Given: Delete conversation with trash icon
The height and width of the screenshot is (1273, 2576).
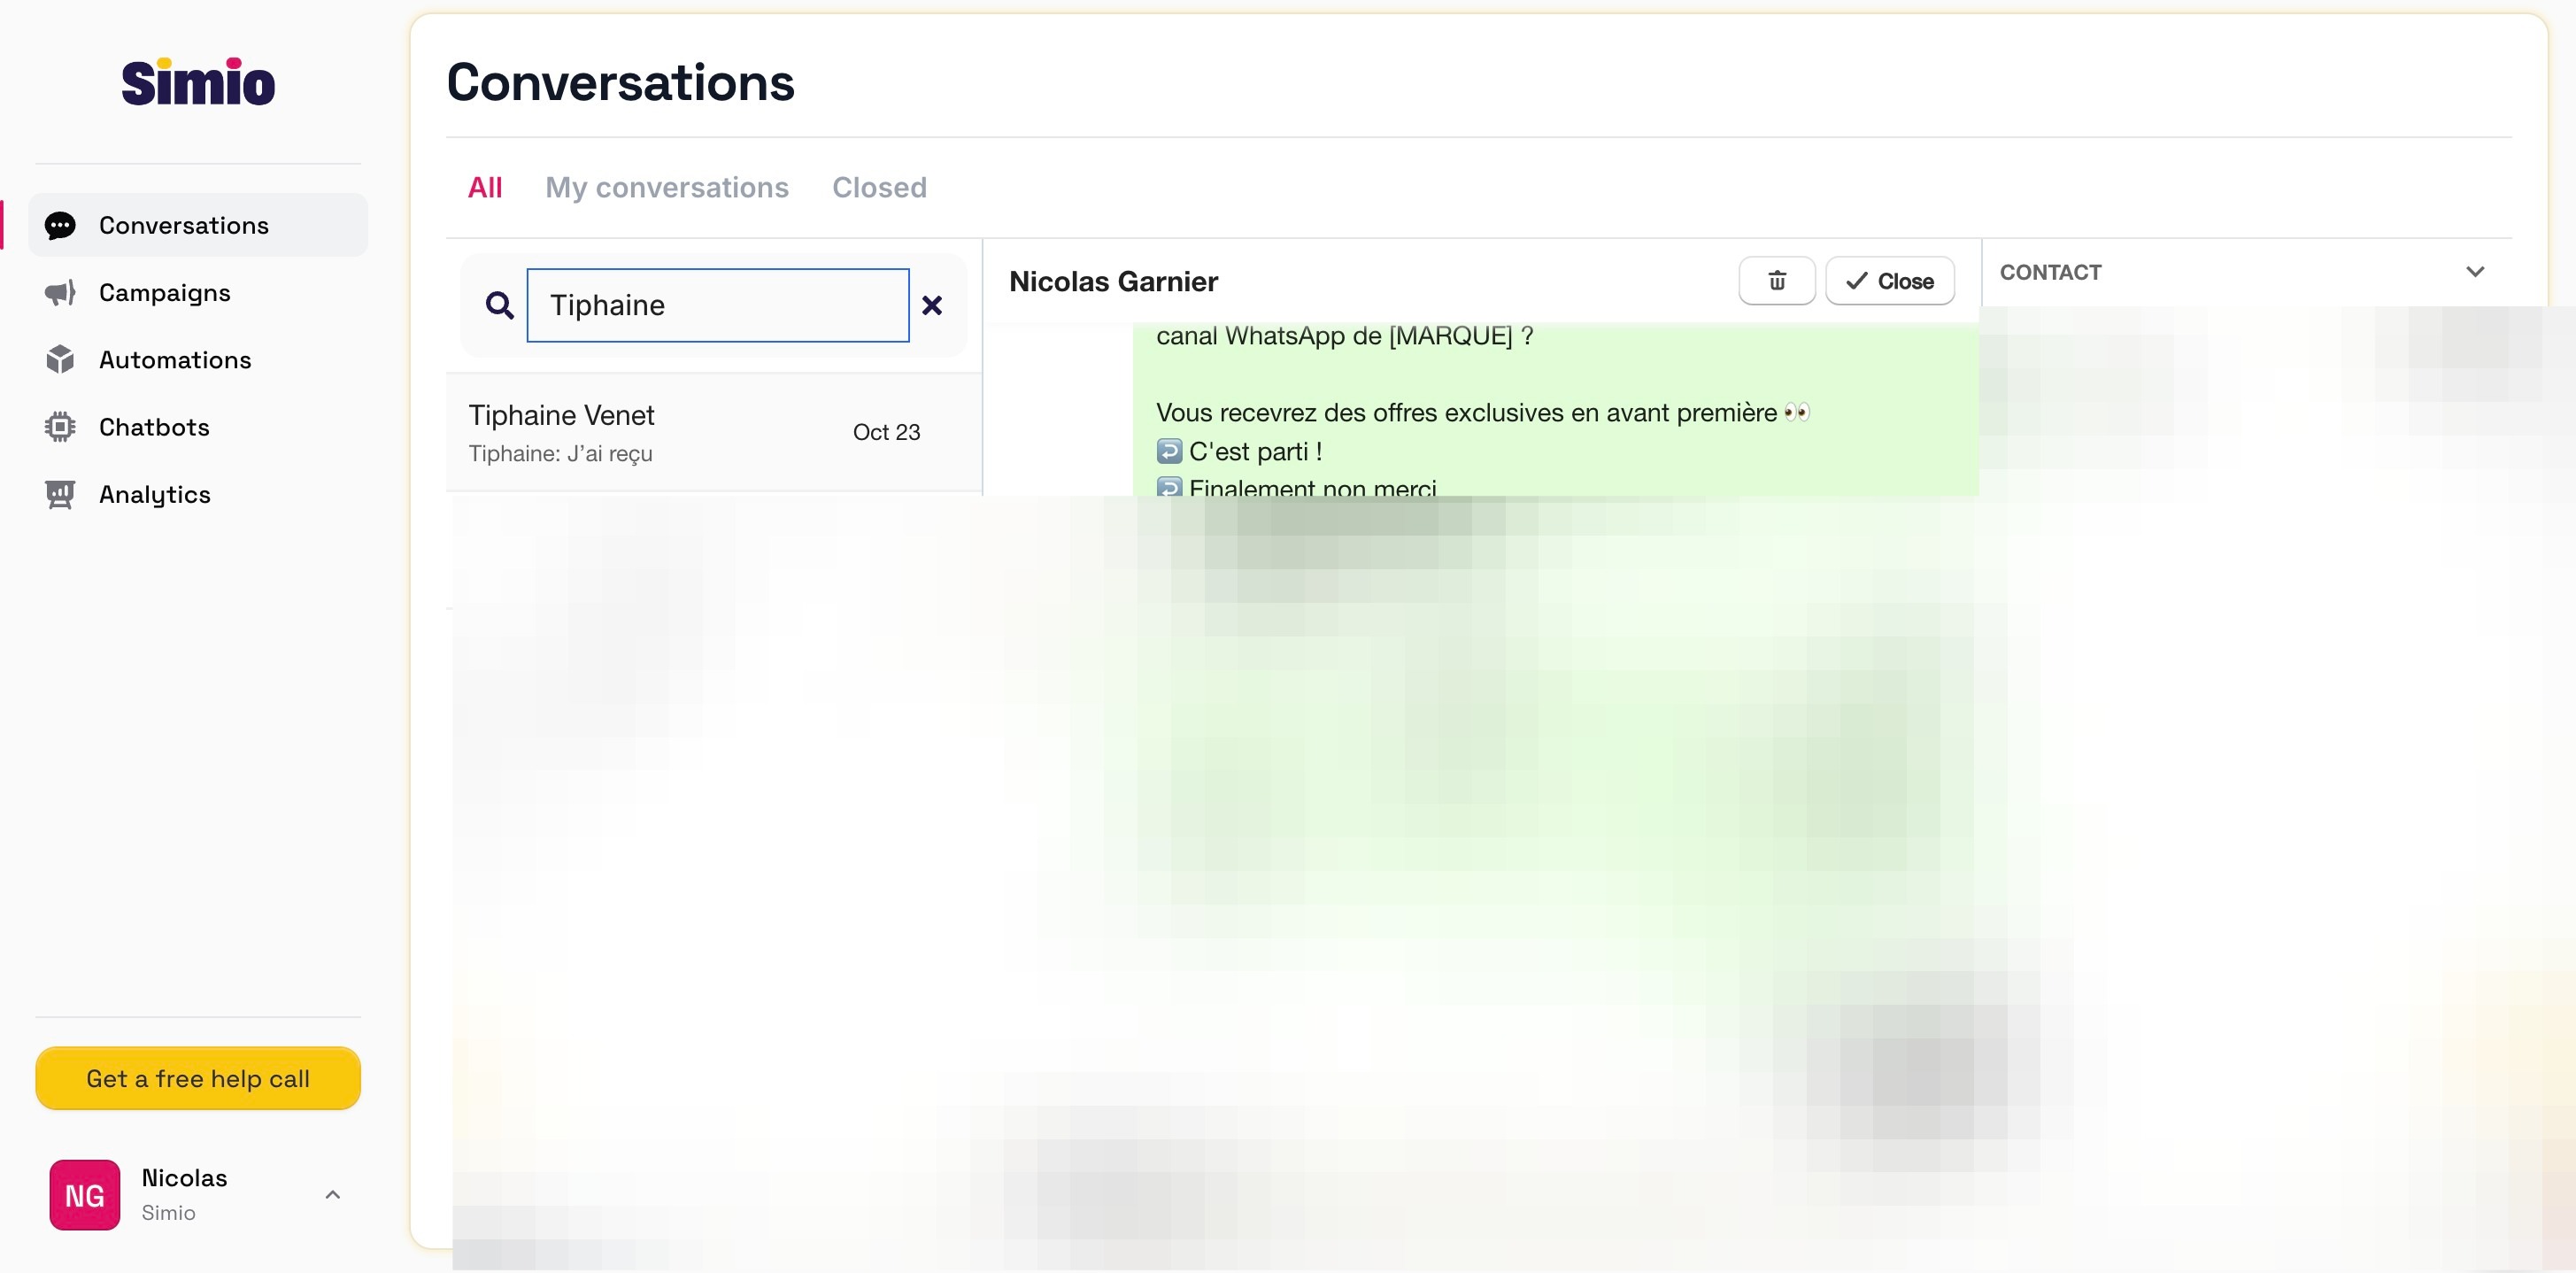Looking at the screenshot, I should click(1776, 281).
